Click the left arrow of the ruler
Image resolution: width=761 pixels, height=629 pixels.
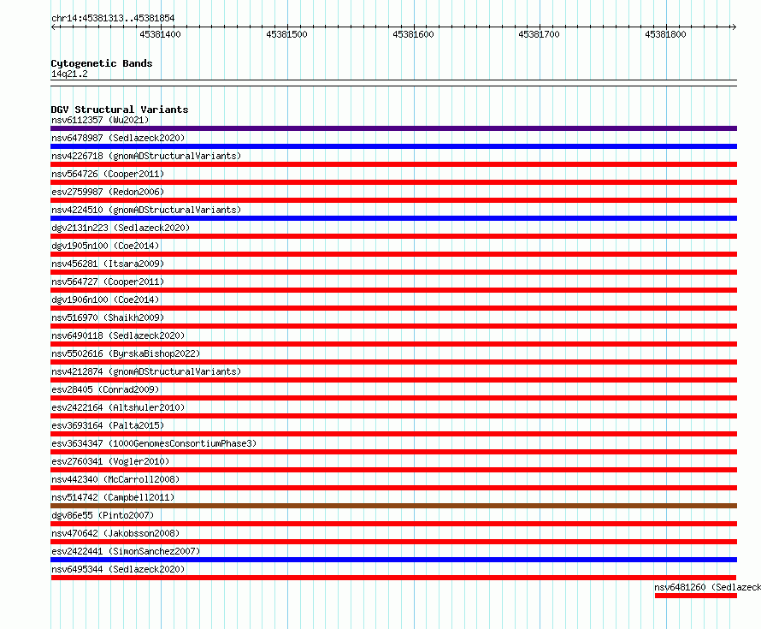coord(54,27)
